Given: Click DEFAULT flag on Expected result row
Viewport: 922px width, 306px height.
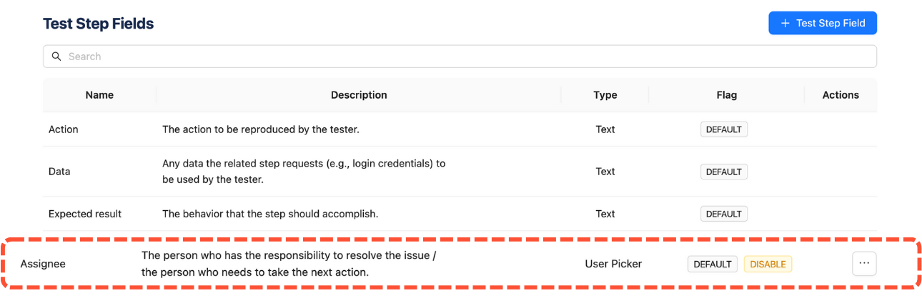Looking at the screenshot, I should [723, 214].
